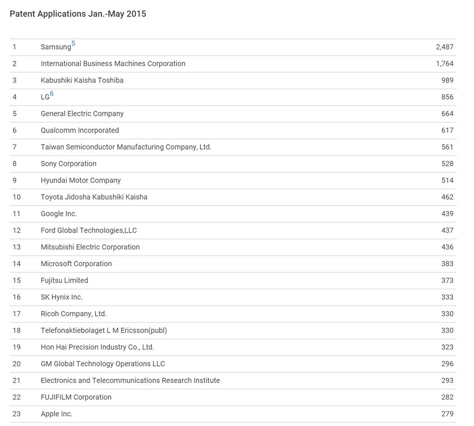Select the value 436 for Mitsubishi Electric
Viewport: 474px width, 426px height.
click(x=448, y=247)
